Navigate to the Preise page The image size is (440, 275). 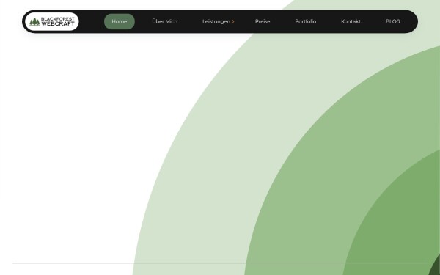pyautogui.click(x=263, y=21)
